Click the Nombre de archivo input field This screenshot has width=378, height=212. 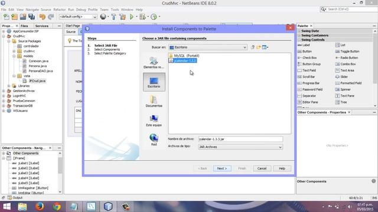click(x=240, y=139)
